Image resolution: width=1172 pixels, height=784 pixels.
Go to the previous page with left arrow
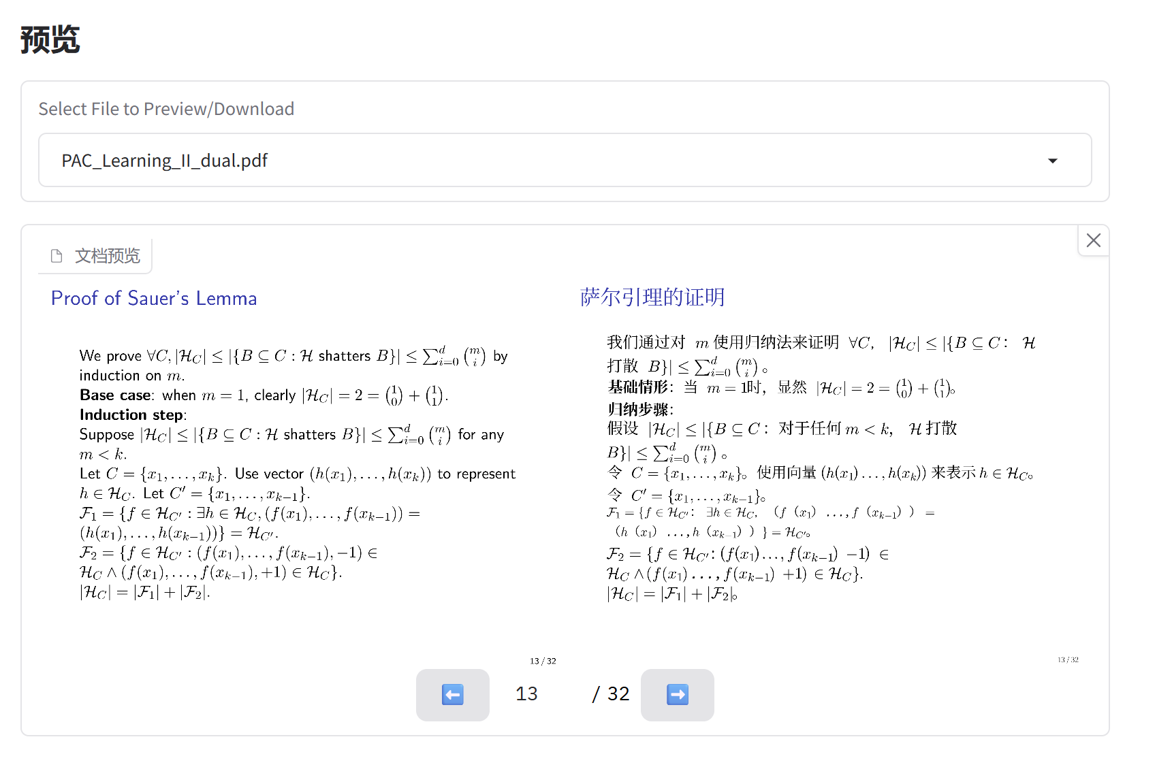452,695
